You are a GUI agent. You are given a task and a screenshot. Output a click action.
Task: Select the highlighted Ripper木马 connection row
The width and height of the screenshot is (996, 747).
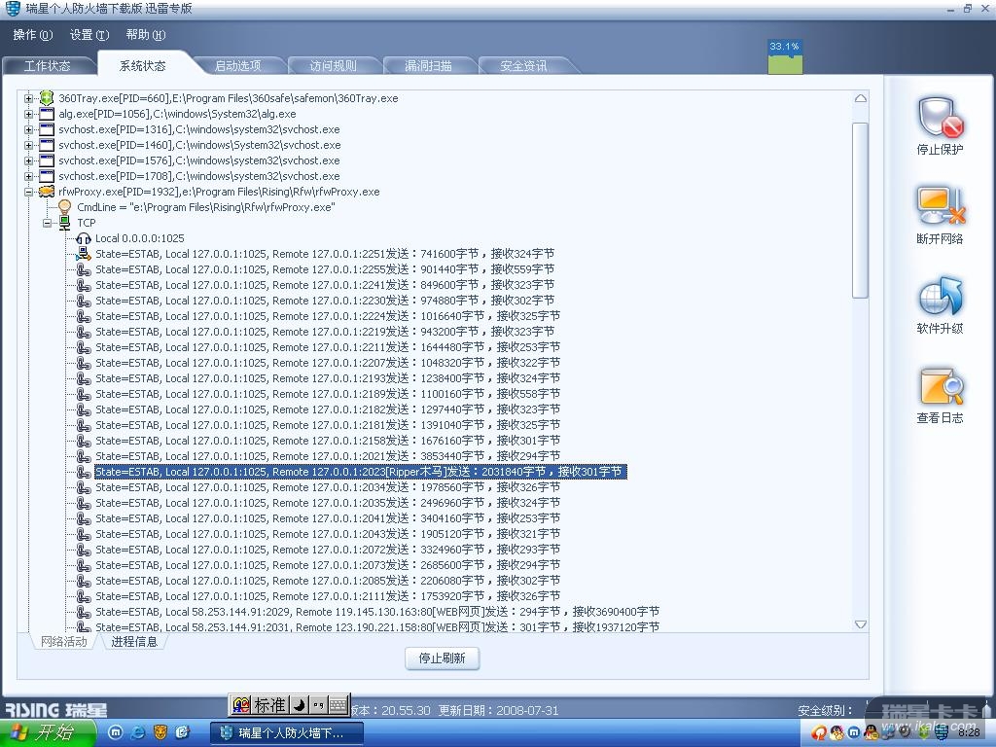click(x=360, y=472)
